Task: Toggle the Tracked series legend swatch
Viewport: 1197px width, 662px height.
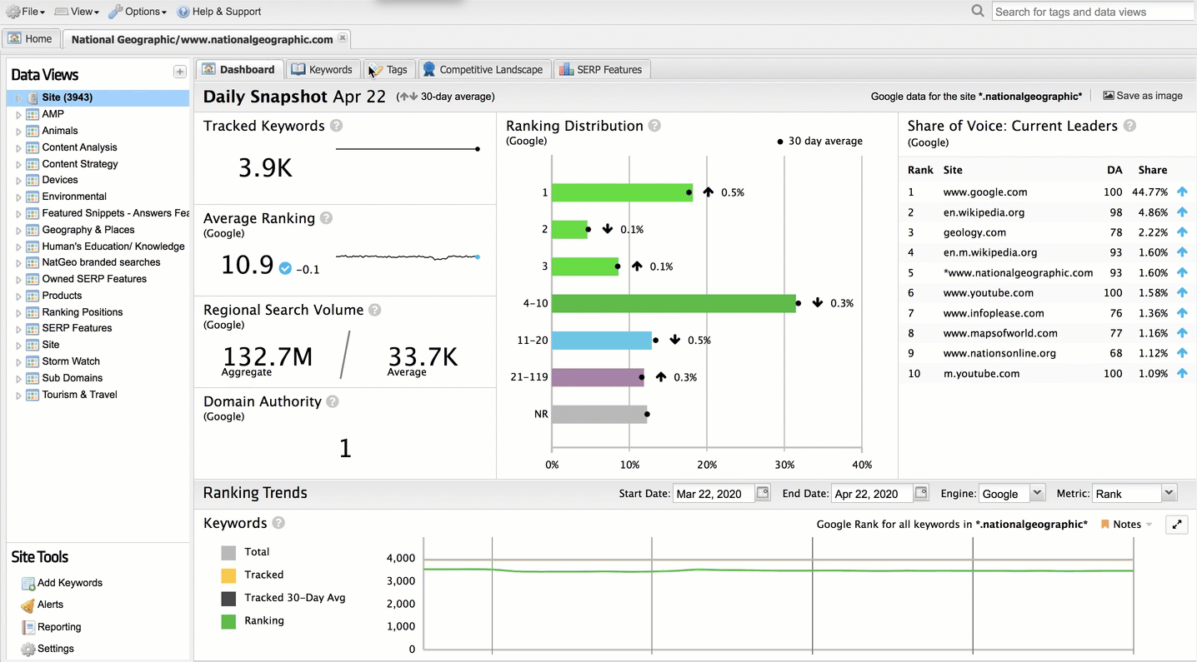Action: pos(228,575)
